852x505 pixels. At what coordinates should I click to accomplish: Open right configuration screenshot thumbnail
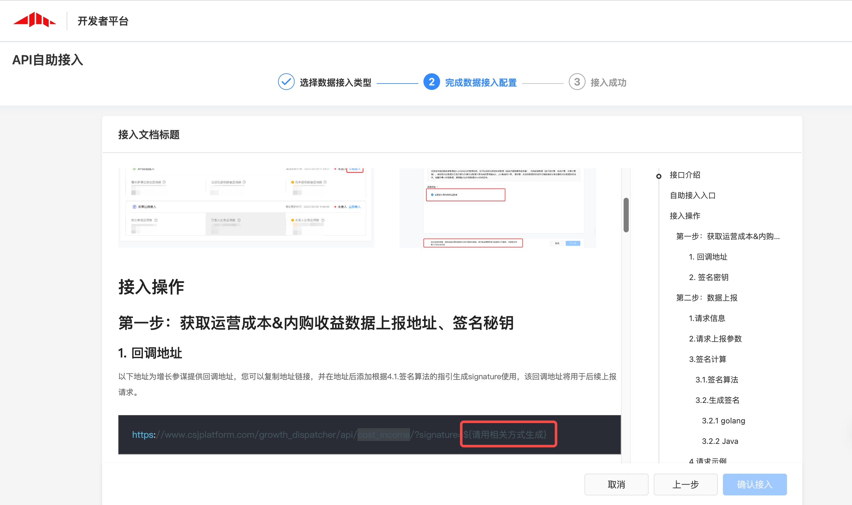[497, 208]
